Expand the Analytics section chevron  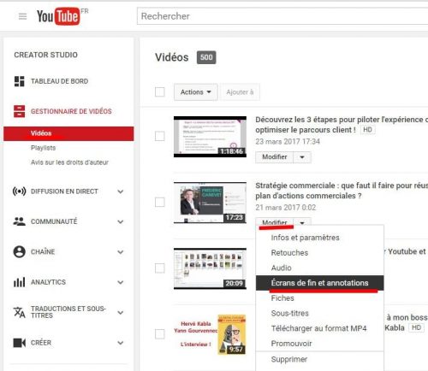tap(121, 282)
